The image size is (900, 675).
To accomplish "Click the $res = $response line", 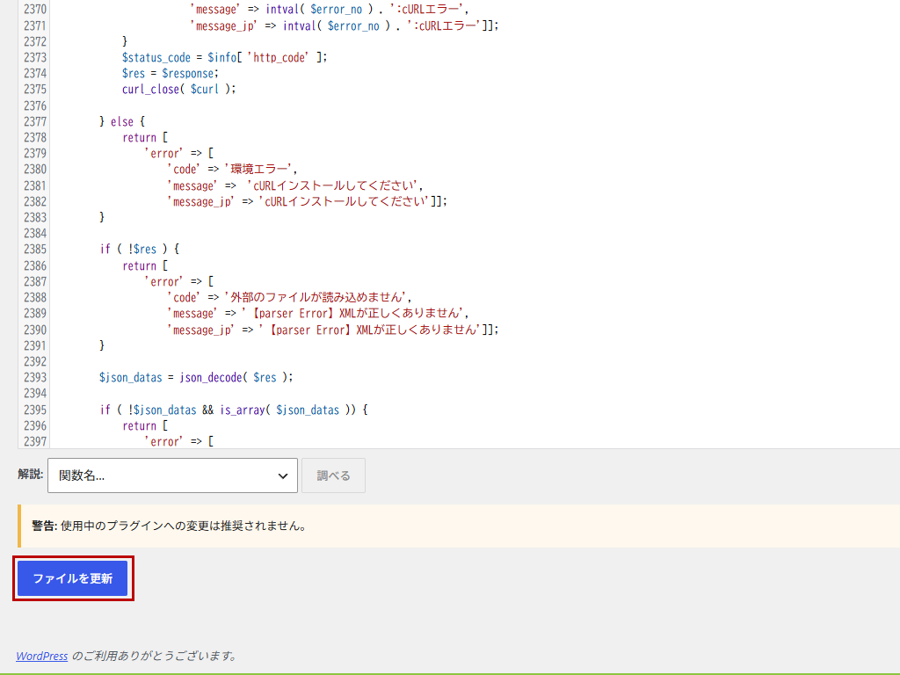I will (171, 74).
